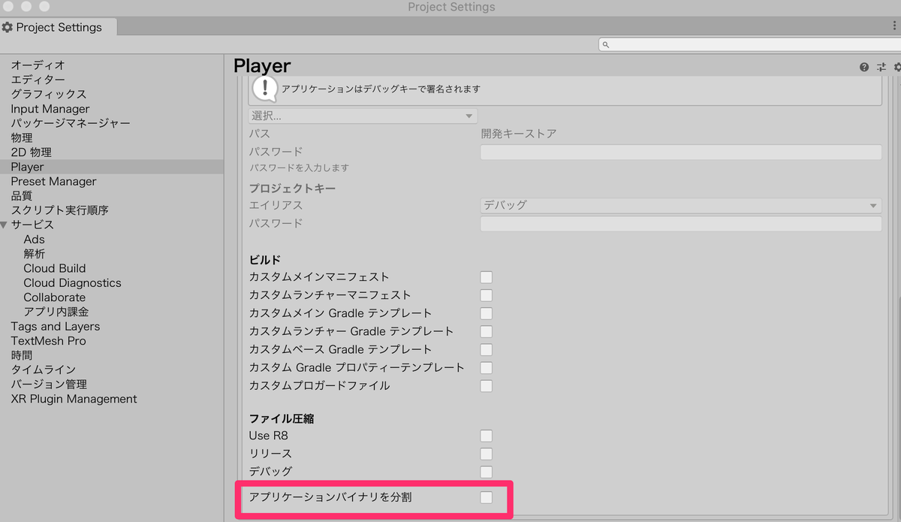Screen dimensions: 901x522
Task: Enable カスタムランチャーマニフェスト checkbox
Action: tap(487, 295)
